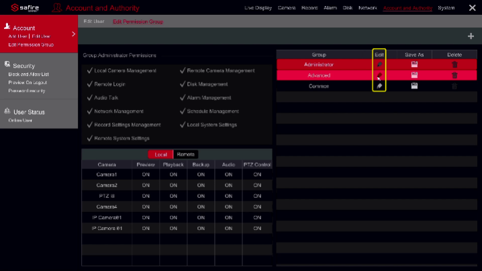Select Camera1 Preview ON cell
This screenshot has width=482, height=271.
point(145,174)
